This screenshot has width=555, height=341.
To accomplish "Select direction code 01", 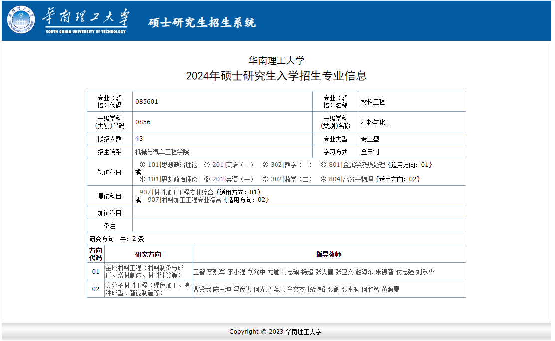I will click(x=95, y=272).
